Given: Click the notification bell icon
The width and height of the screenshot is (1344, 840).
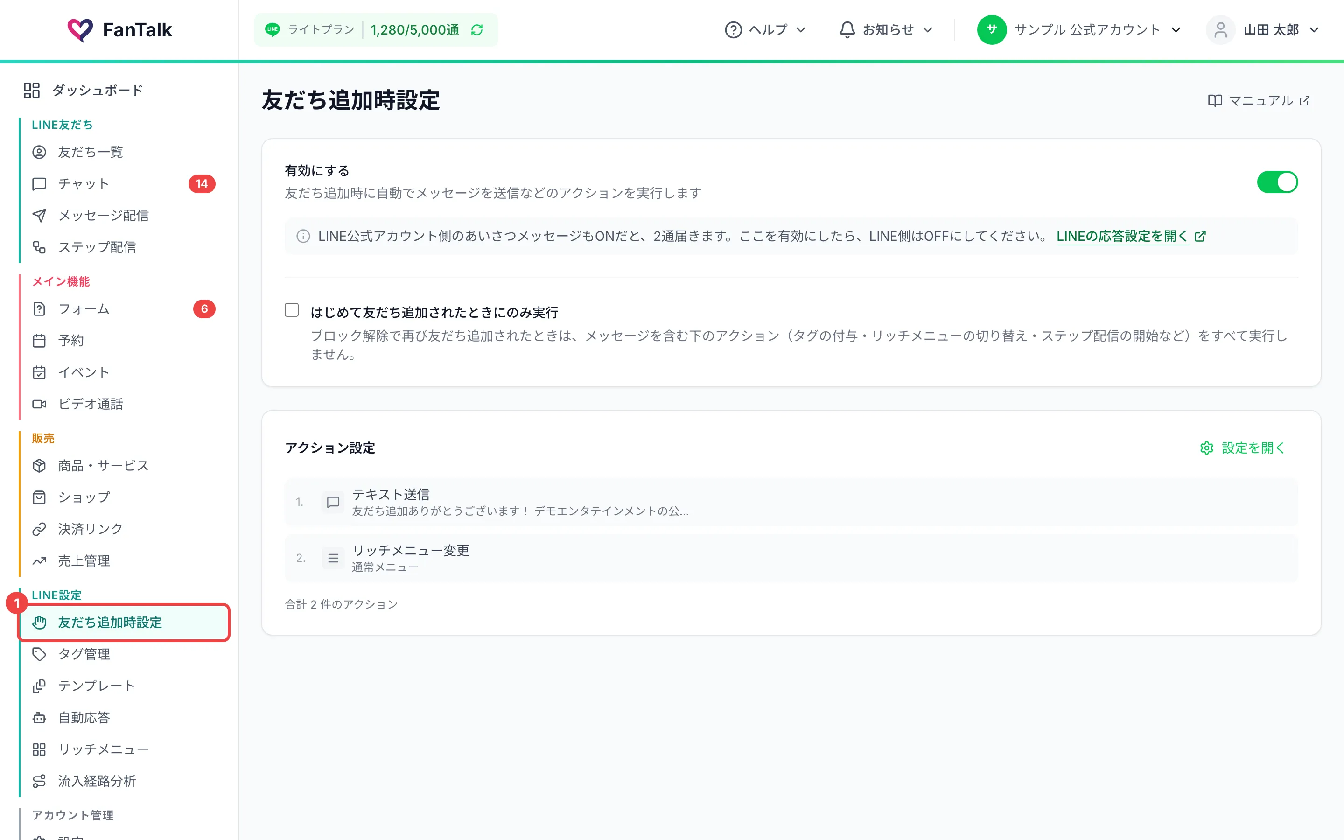Looking at the screenshot, I should pyautogui.click(x=847, y=29).
